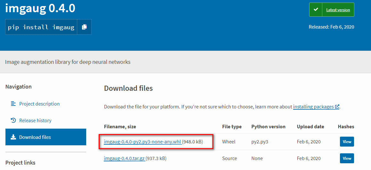Click the pip install imgaug command text
This screenshot has height=170, width=371.
point(41,27)
